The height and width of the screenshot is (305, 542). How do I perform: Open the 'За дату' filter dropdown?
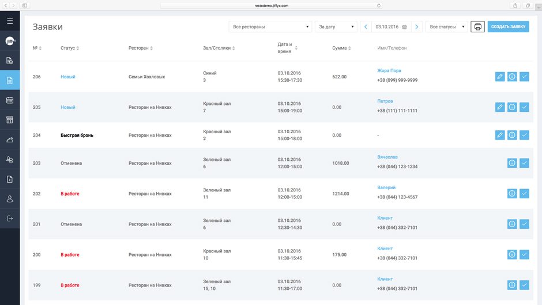[x=336, y=27]
